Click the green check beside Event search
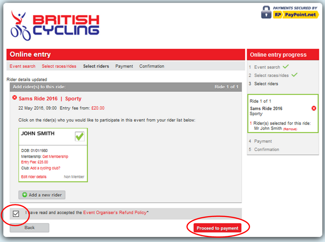 286,66
